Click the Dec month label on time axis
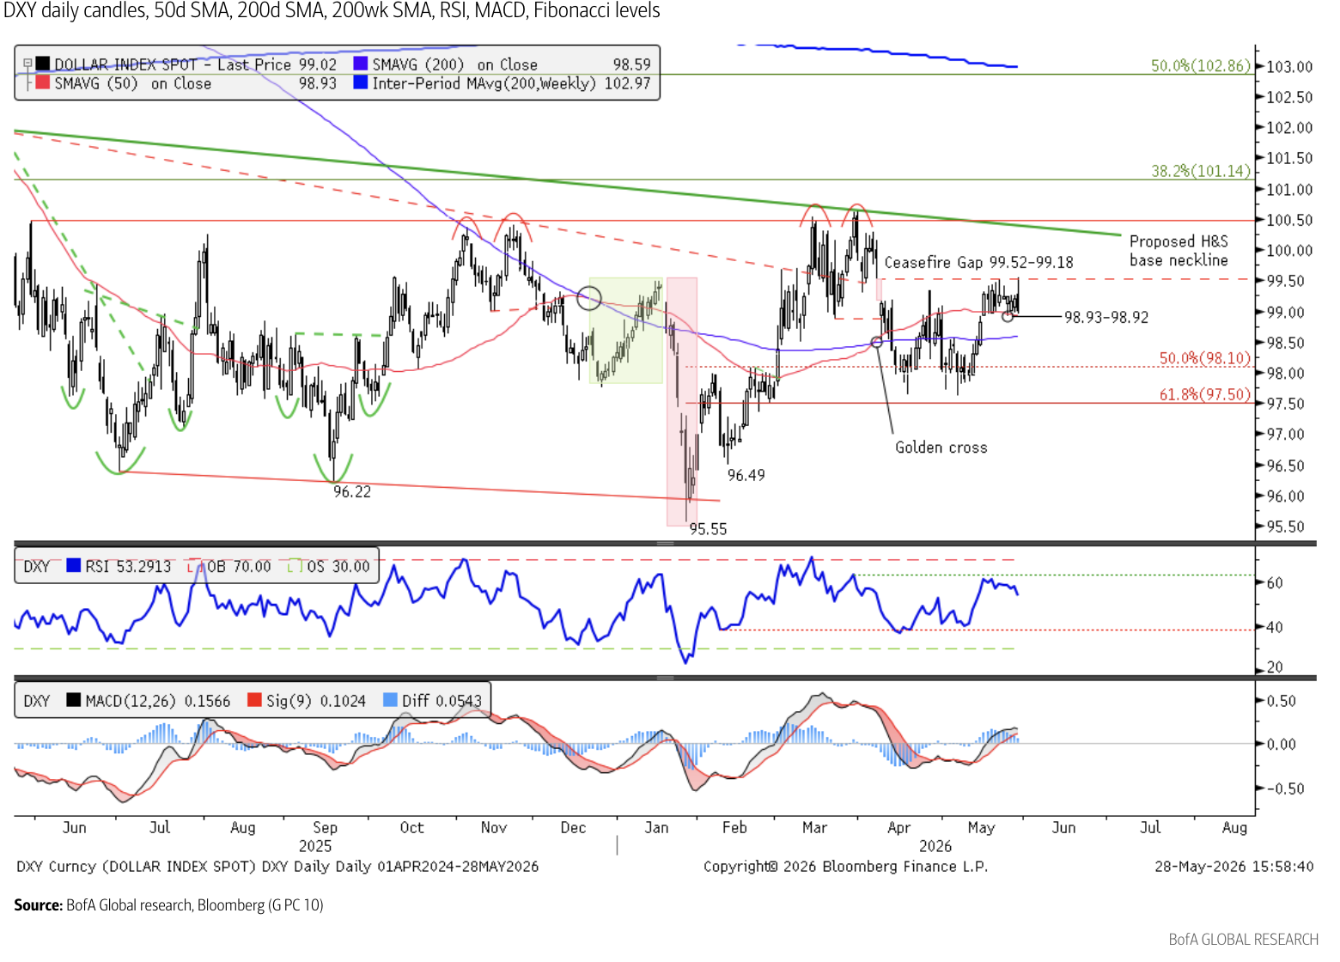This screenshot has height=962, width=1340. [573, 828]
